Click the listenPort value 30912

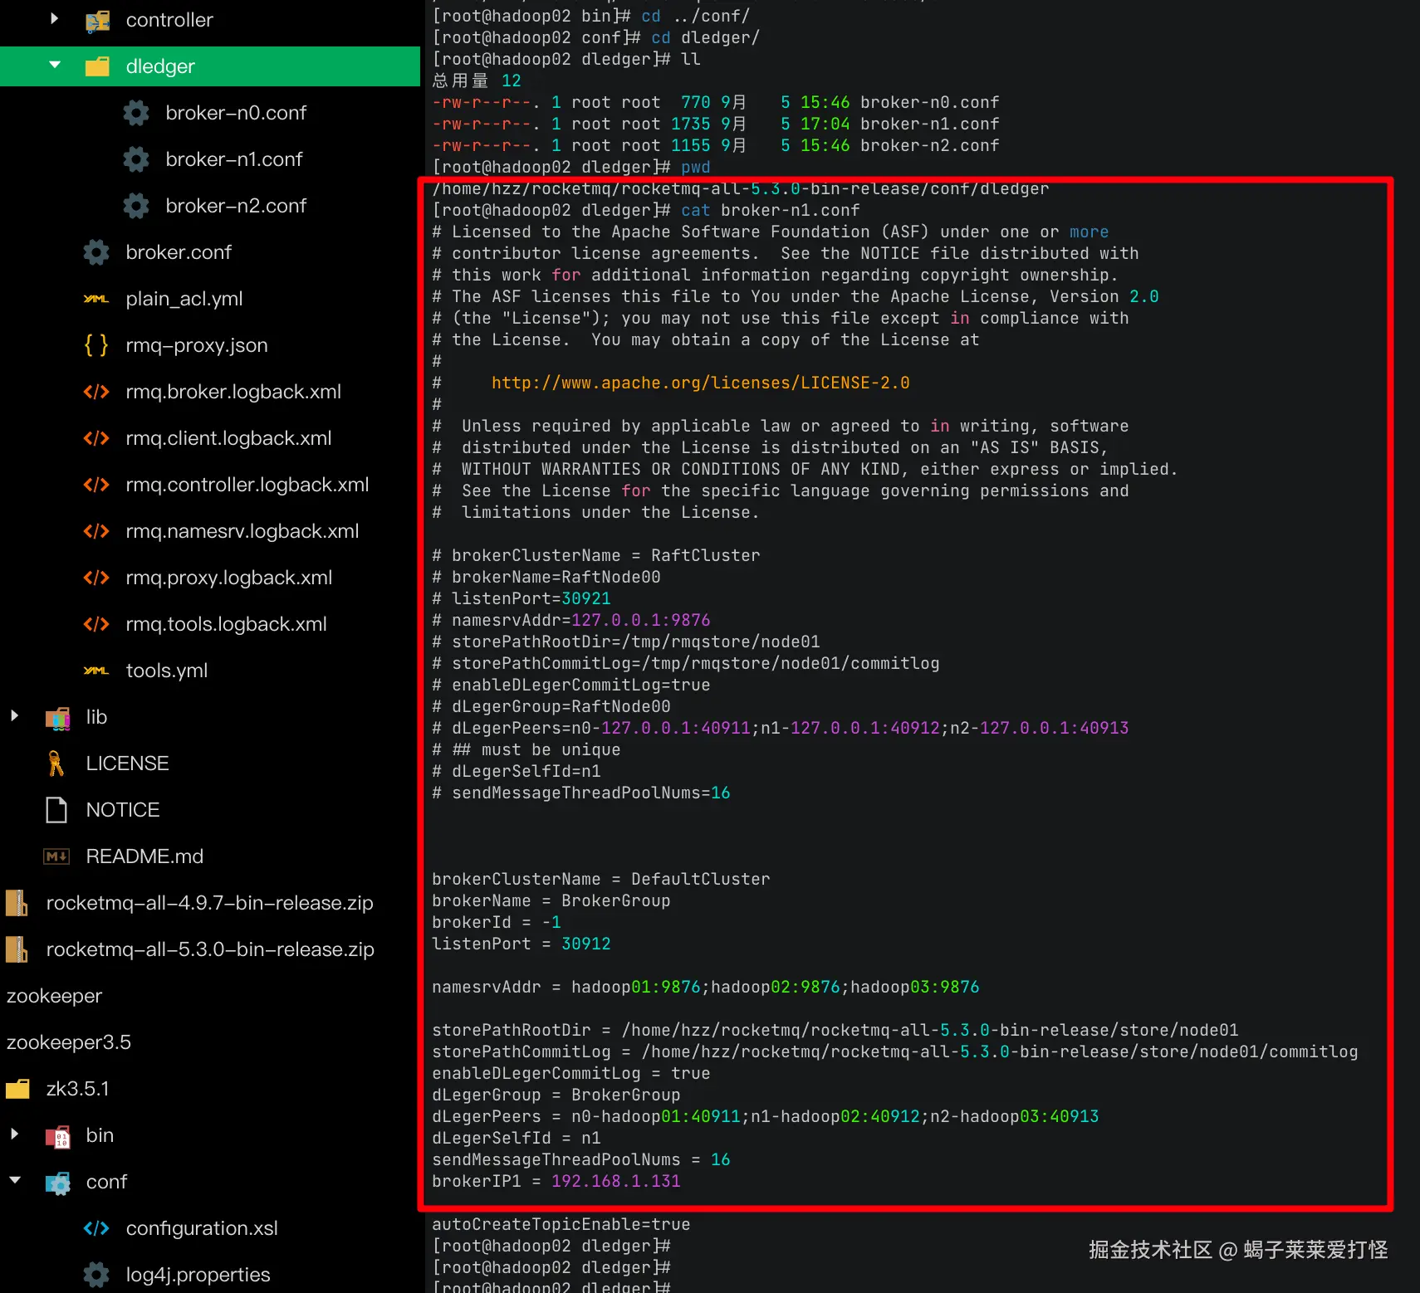586,944
